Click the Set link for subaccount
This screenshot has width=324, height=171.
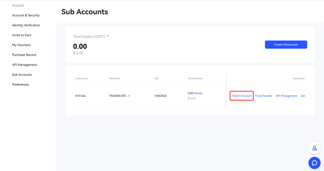[303, 96]
